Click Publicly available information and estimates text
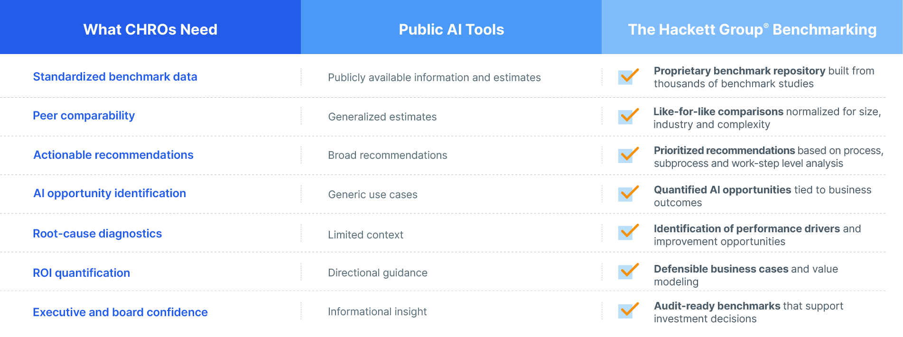The height and width of the screenshot is (337, 903). click(434, 78)
